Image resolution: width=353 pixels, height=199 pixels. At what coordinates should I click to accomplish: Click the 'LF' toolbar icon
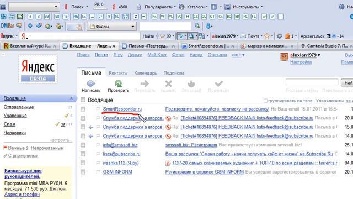click(x=100, y=17)
